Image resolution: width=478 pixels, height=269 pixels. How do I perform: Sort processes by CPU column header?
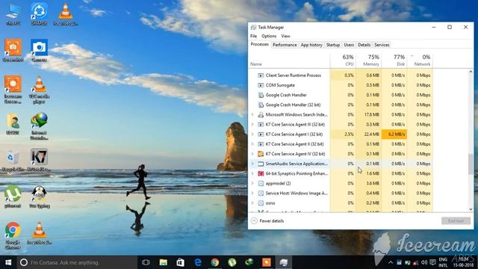pos(343,61)
